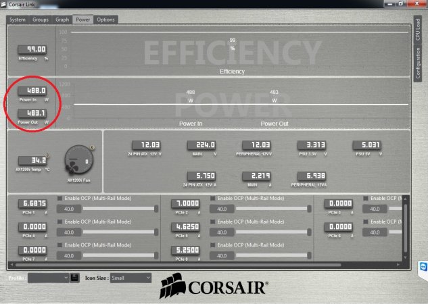Enable OCP checkbox for PCIe 5
Image resolution: width=428 pixels, height=304 pixels.
(x=212, y=222)
